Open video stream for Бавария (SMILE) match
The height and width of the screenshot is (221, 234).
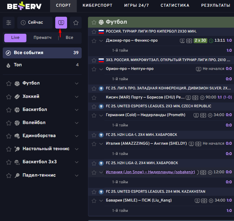(x=197, y=201)
